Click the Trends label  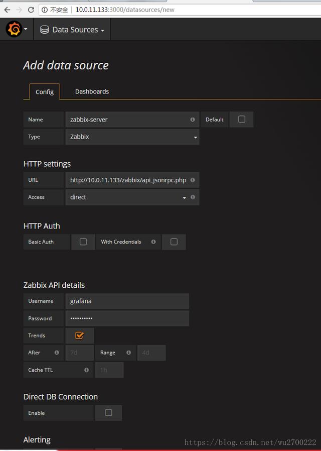[x=37, y=335]
